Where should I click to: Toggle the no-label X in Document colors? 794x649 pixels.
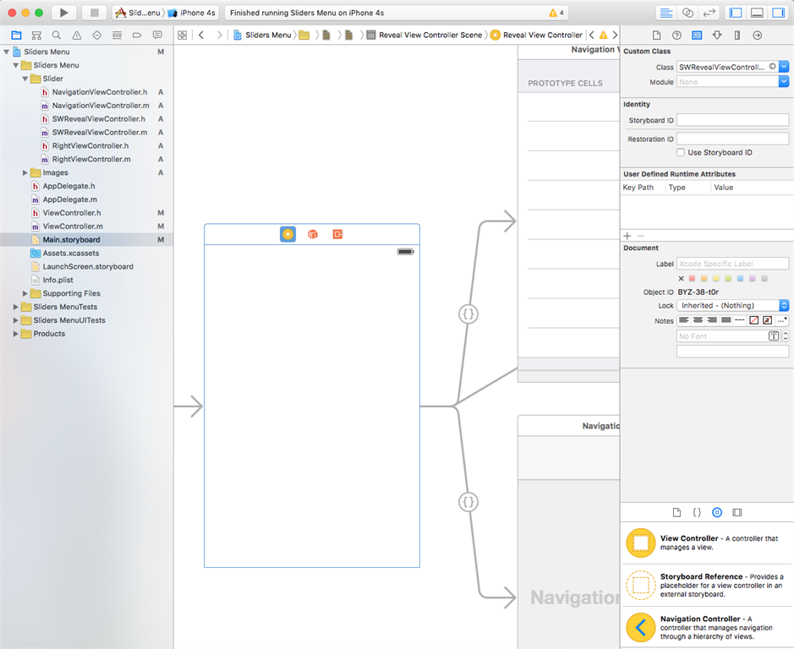coord(681,278)
